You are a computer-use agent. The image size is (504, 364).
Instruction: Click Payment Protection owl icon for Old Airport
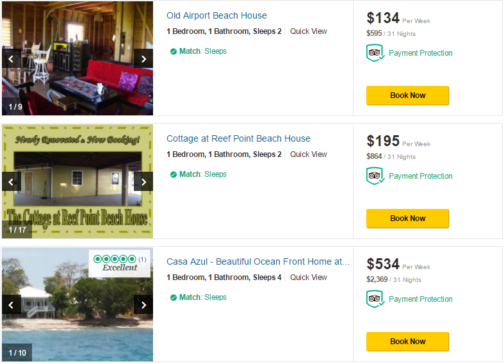[x=375, y=53]
